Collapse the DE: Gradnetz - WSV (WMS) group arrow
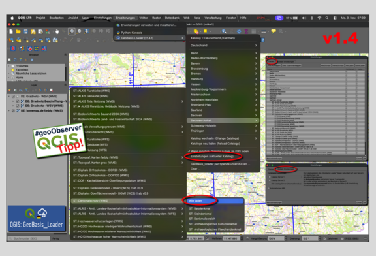 pyautogui.click(x=9, y=97)
